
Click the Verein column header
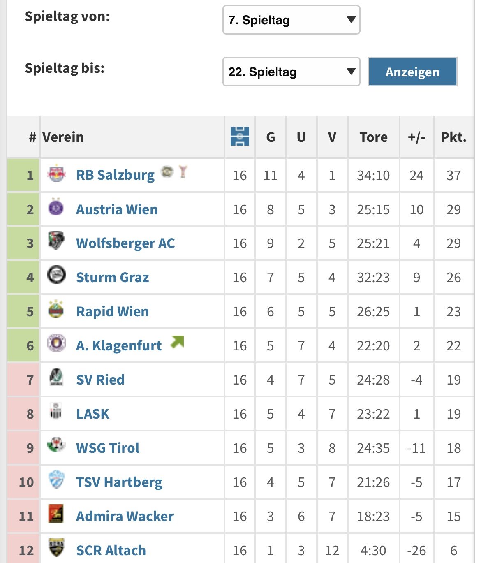63,137
